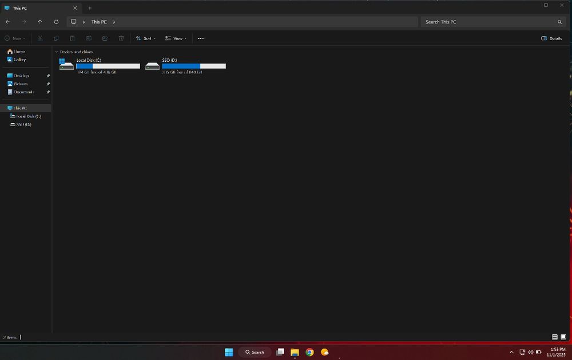The image size is (572, 360).
Task: Toggle the Details pane
Action: click(551, 38)
